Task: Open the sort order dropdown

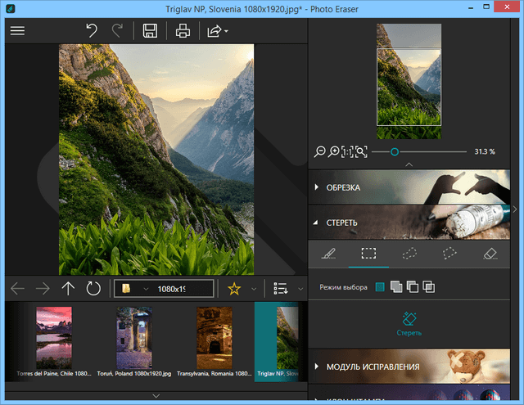Action: click(282, 288)
